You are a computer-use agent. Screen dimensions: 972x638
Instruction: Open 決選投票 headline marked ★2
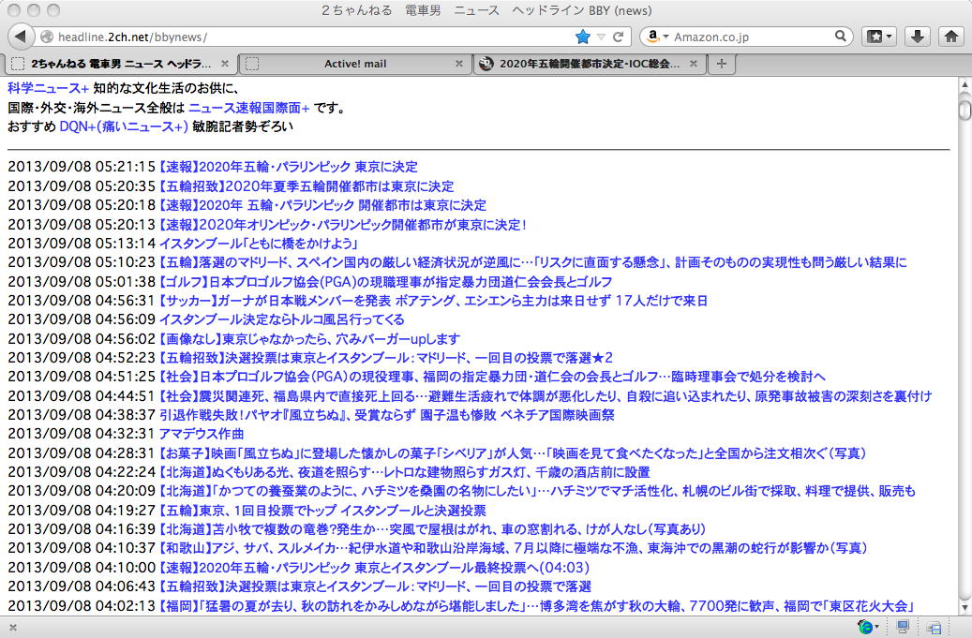point(386,357)
